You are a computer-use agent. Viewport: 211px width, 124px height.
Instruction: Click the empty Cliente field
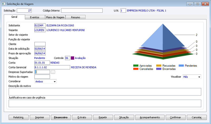tap(40, 44)
